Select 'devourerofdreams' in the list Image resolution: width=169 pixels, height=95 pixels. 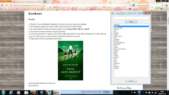[x=119, y=42]
